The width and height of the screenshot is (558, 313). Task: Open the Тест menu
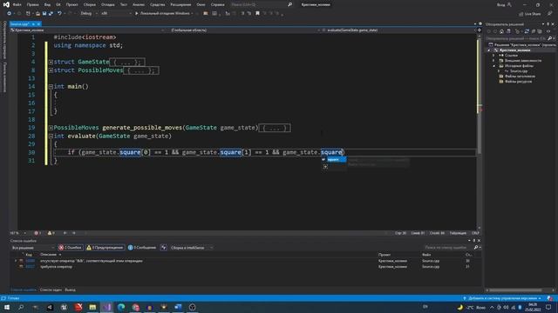[124, 4]
